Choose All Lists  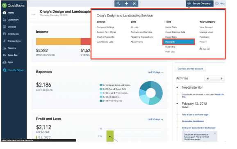pyautogui.click(x=134, y=27)
